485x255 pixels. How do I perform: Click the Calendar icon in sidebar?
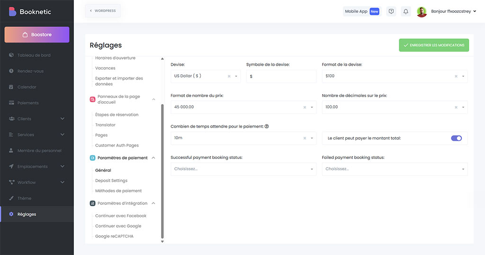[x=11, y=87]
